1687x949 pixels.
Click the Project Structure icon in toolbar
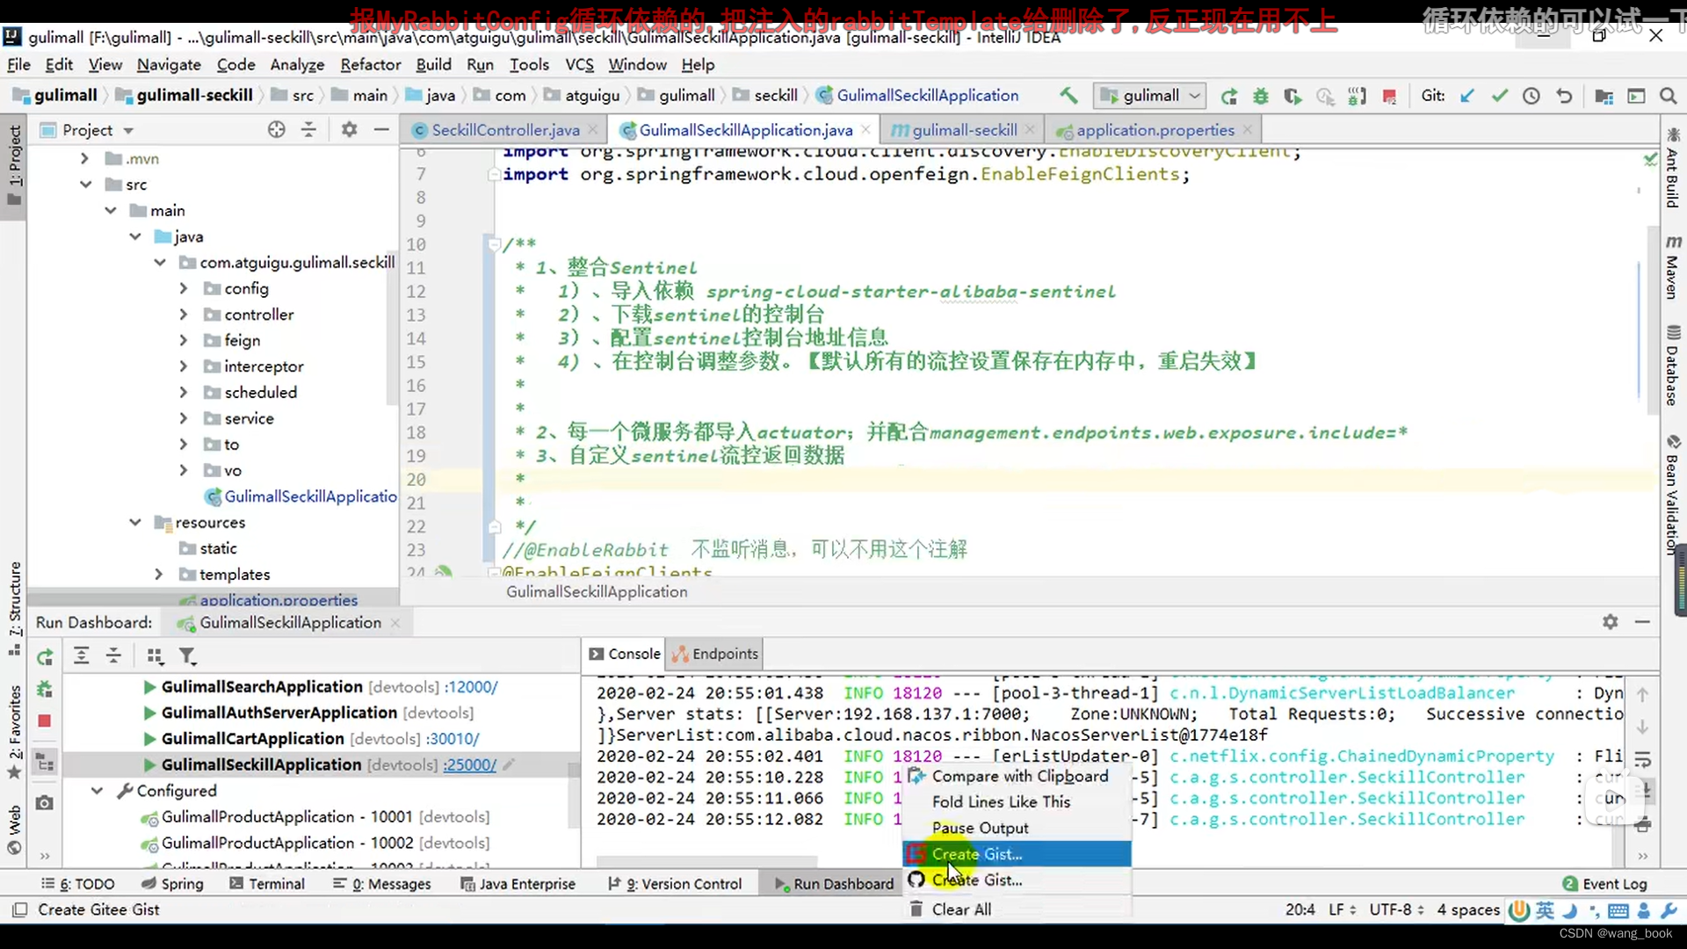(x=1604, y=96)
